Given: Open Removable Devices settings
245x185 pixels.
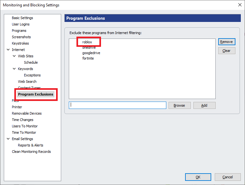Looking at the screenshot, I should click(27, 113).
